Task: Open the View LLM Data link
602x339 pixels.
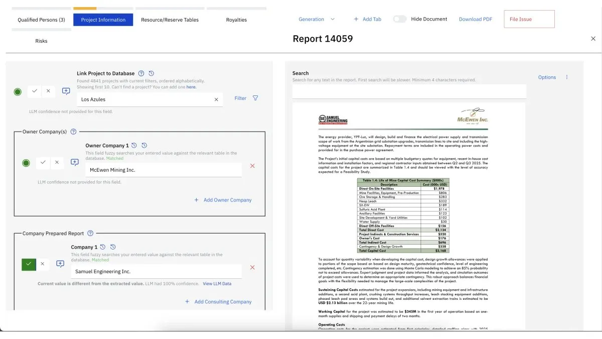Action: pos(217,284)
